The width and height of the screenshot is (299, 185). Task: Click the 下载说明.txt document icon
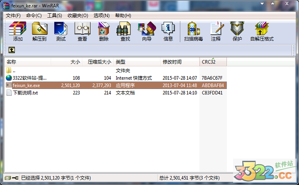point(9,92)
